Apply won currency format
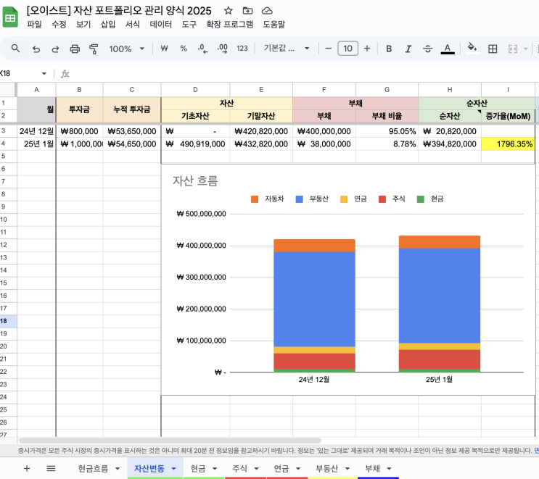Screen dimensions: 539x479 [x=165, y=49]
